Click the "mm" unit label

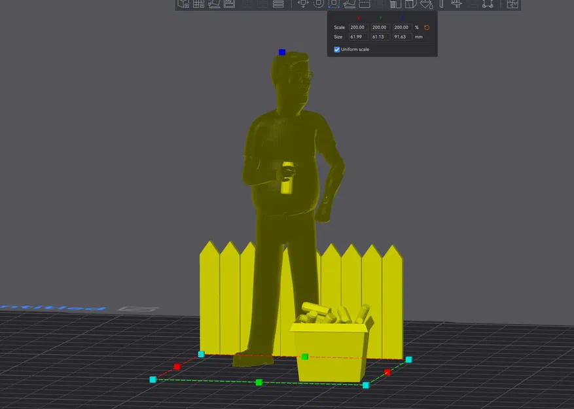click(x=419, y=37)
